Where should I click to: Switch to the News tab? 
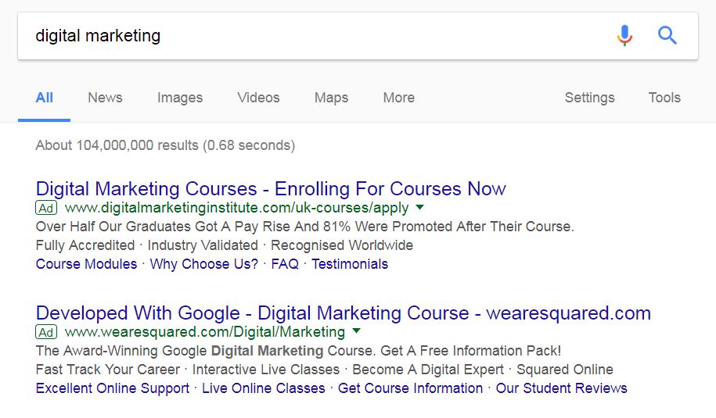tap(105, 98)
